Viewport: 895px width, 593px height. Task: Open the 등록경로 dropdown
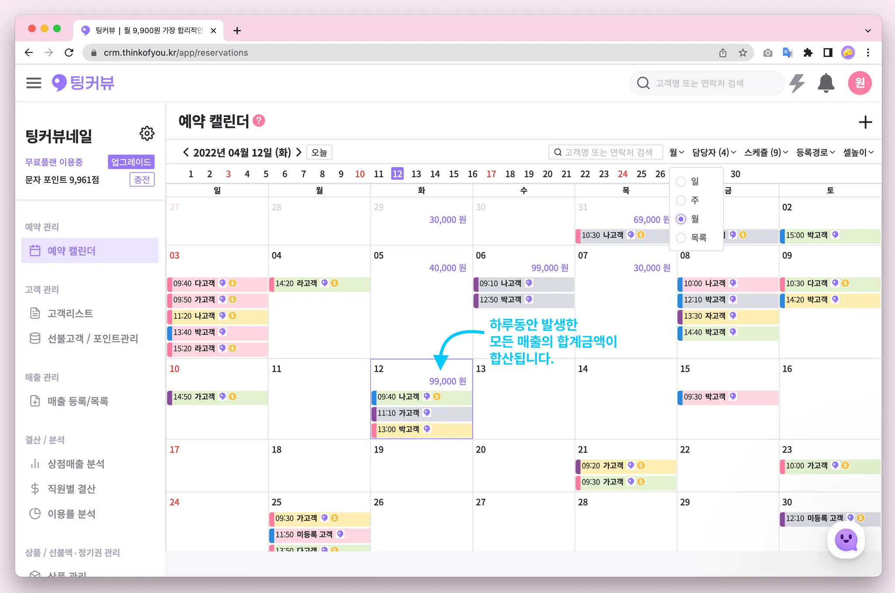click(815, 152)
